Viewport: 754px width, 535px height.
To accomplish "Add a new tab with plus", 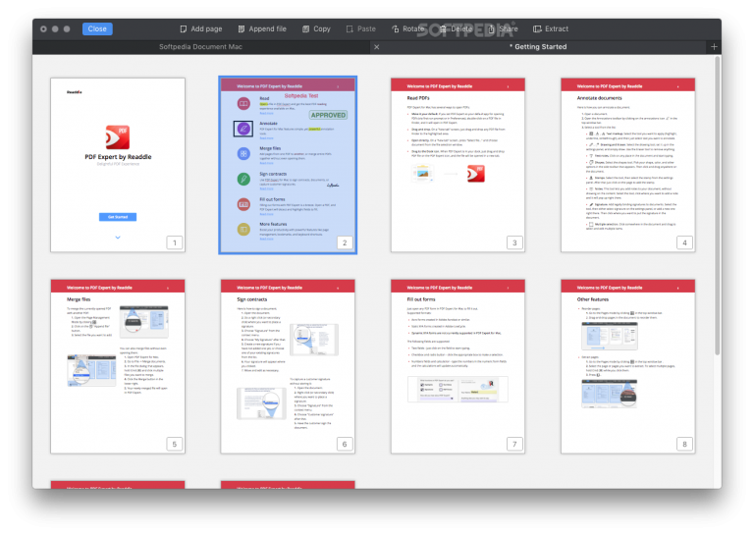I will point(714,46).
